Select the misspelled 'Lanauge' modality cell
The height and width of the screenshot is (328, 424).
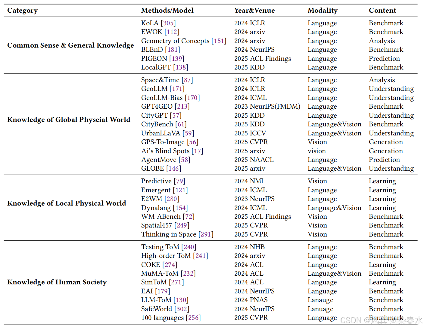coord(320,300)
